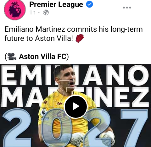Open the Premier League lion profile picture

pyautogui.click(x=15, y=9)
